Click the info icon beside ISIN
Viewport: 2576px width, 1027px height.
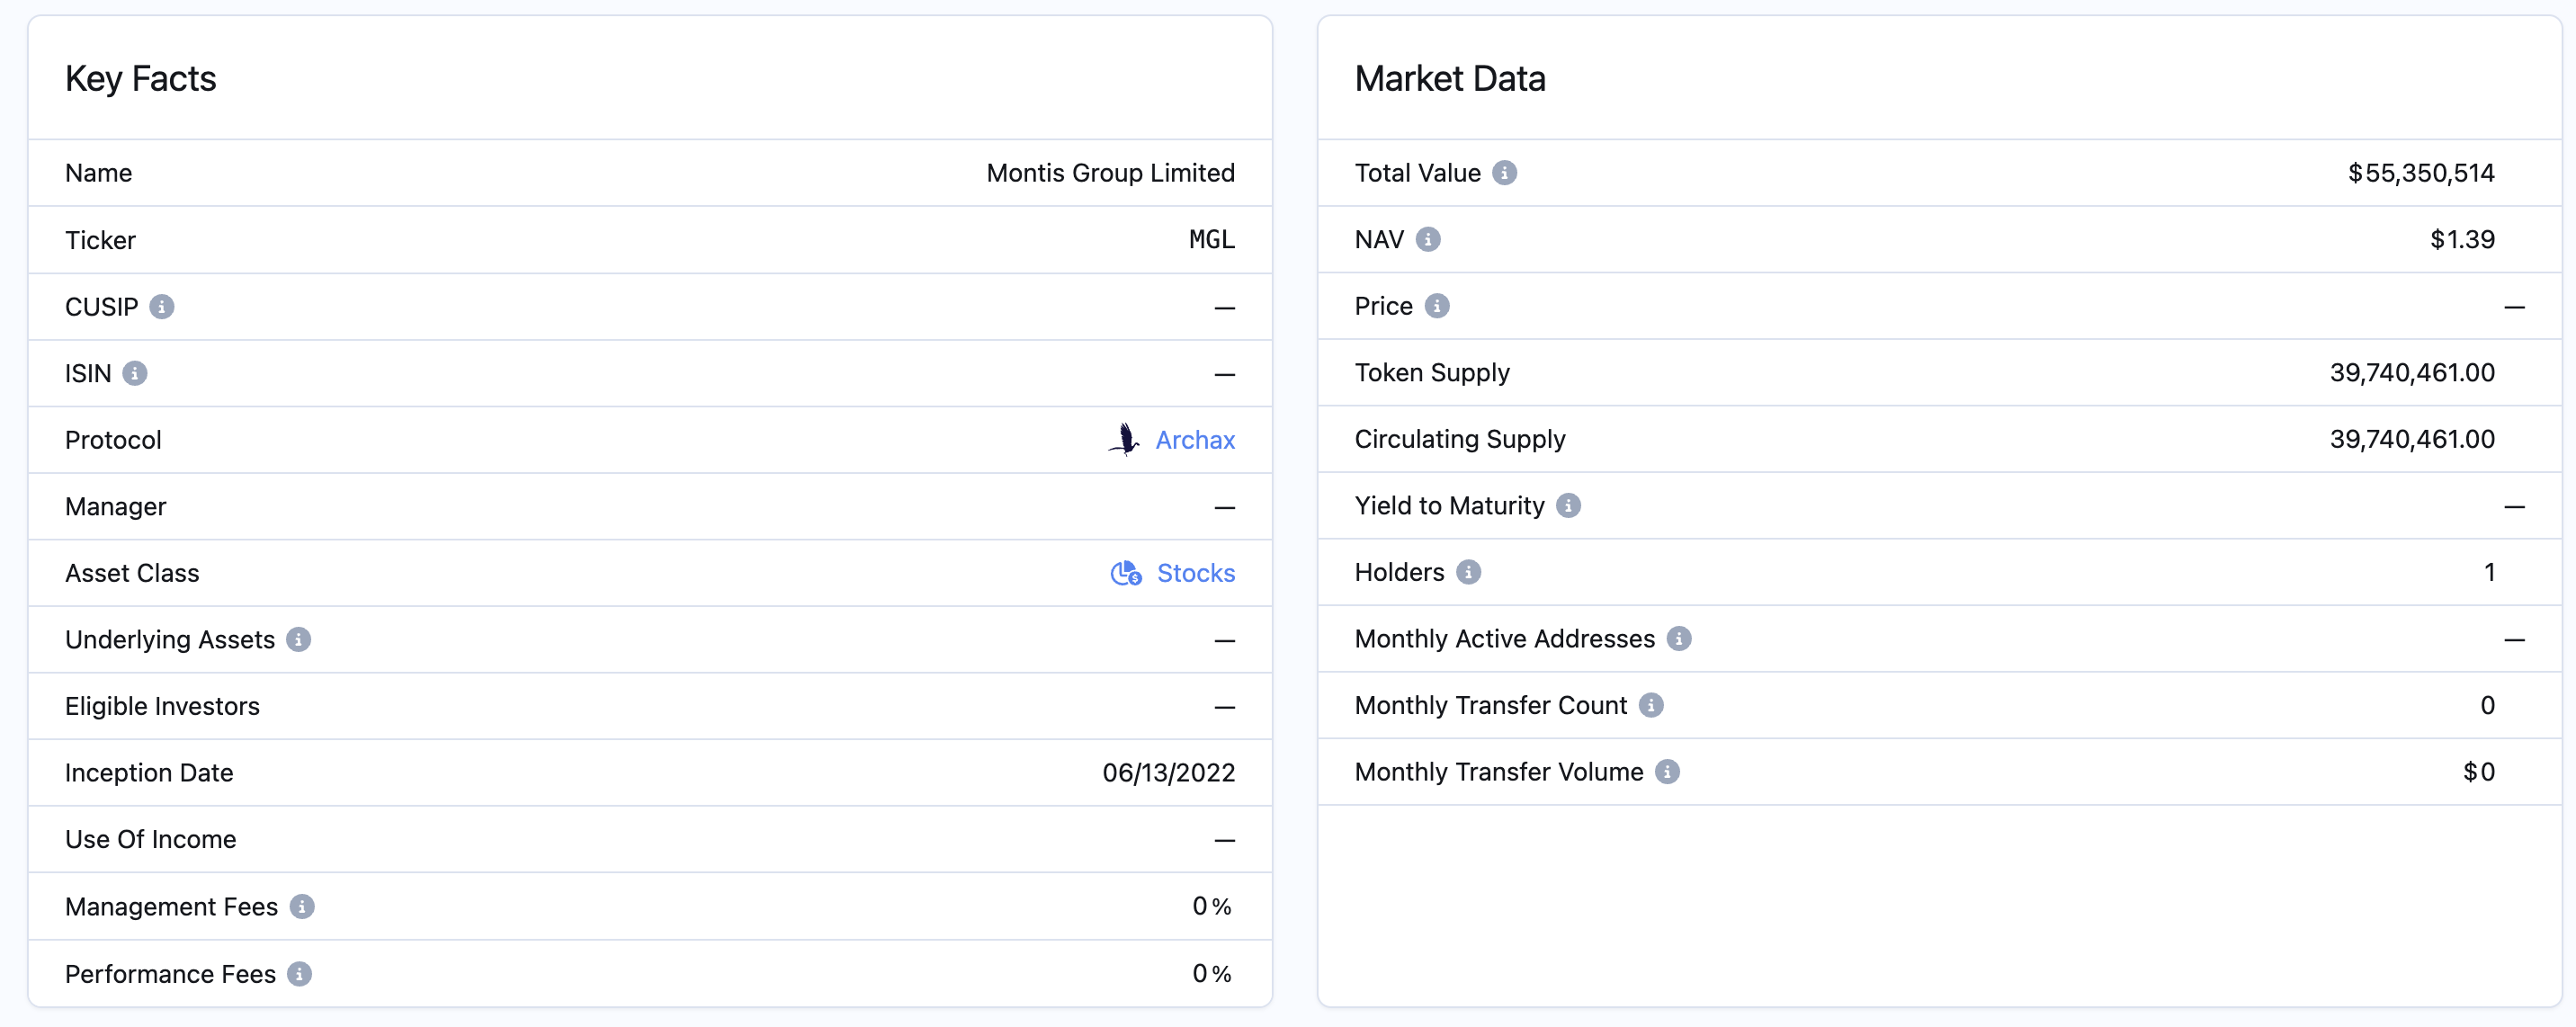[135, 373]
